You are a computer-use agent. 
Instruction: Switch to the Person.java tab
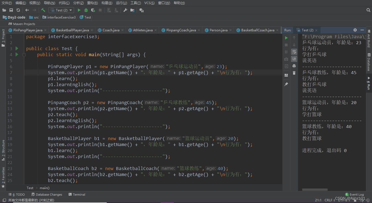[218, 30]
